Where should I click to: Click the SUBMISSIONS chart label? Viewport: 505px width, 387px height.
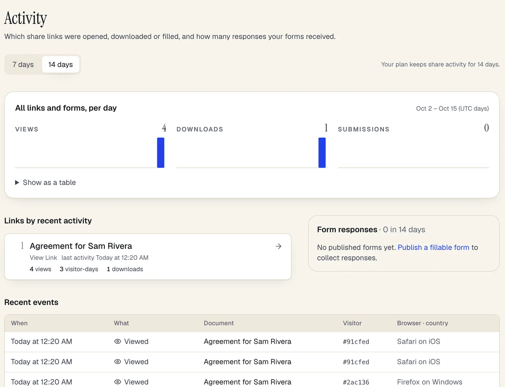pos(364,129)
